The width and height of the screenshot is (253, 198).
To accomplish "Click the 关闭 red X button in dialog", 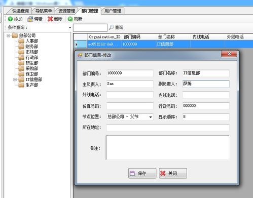I will [173, 173].
